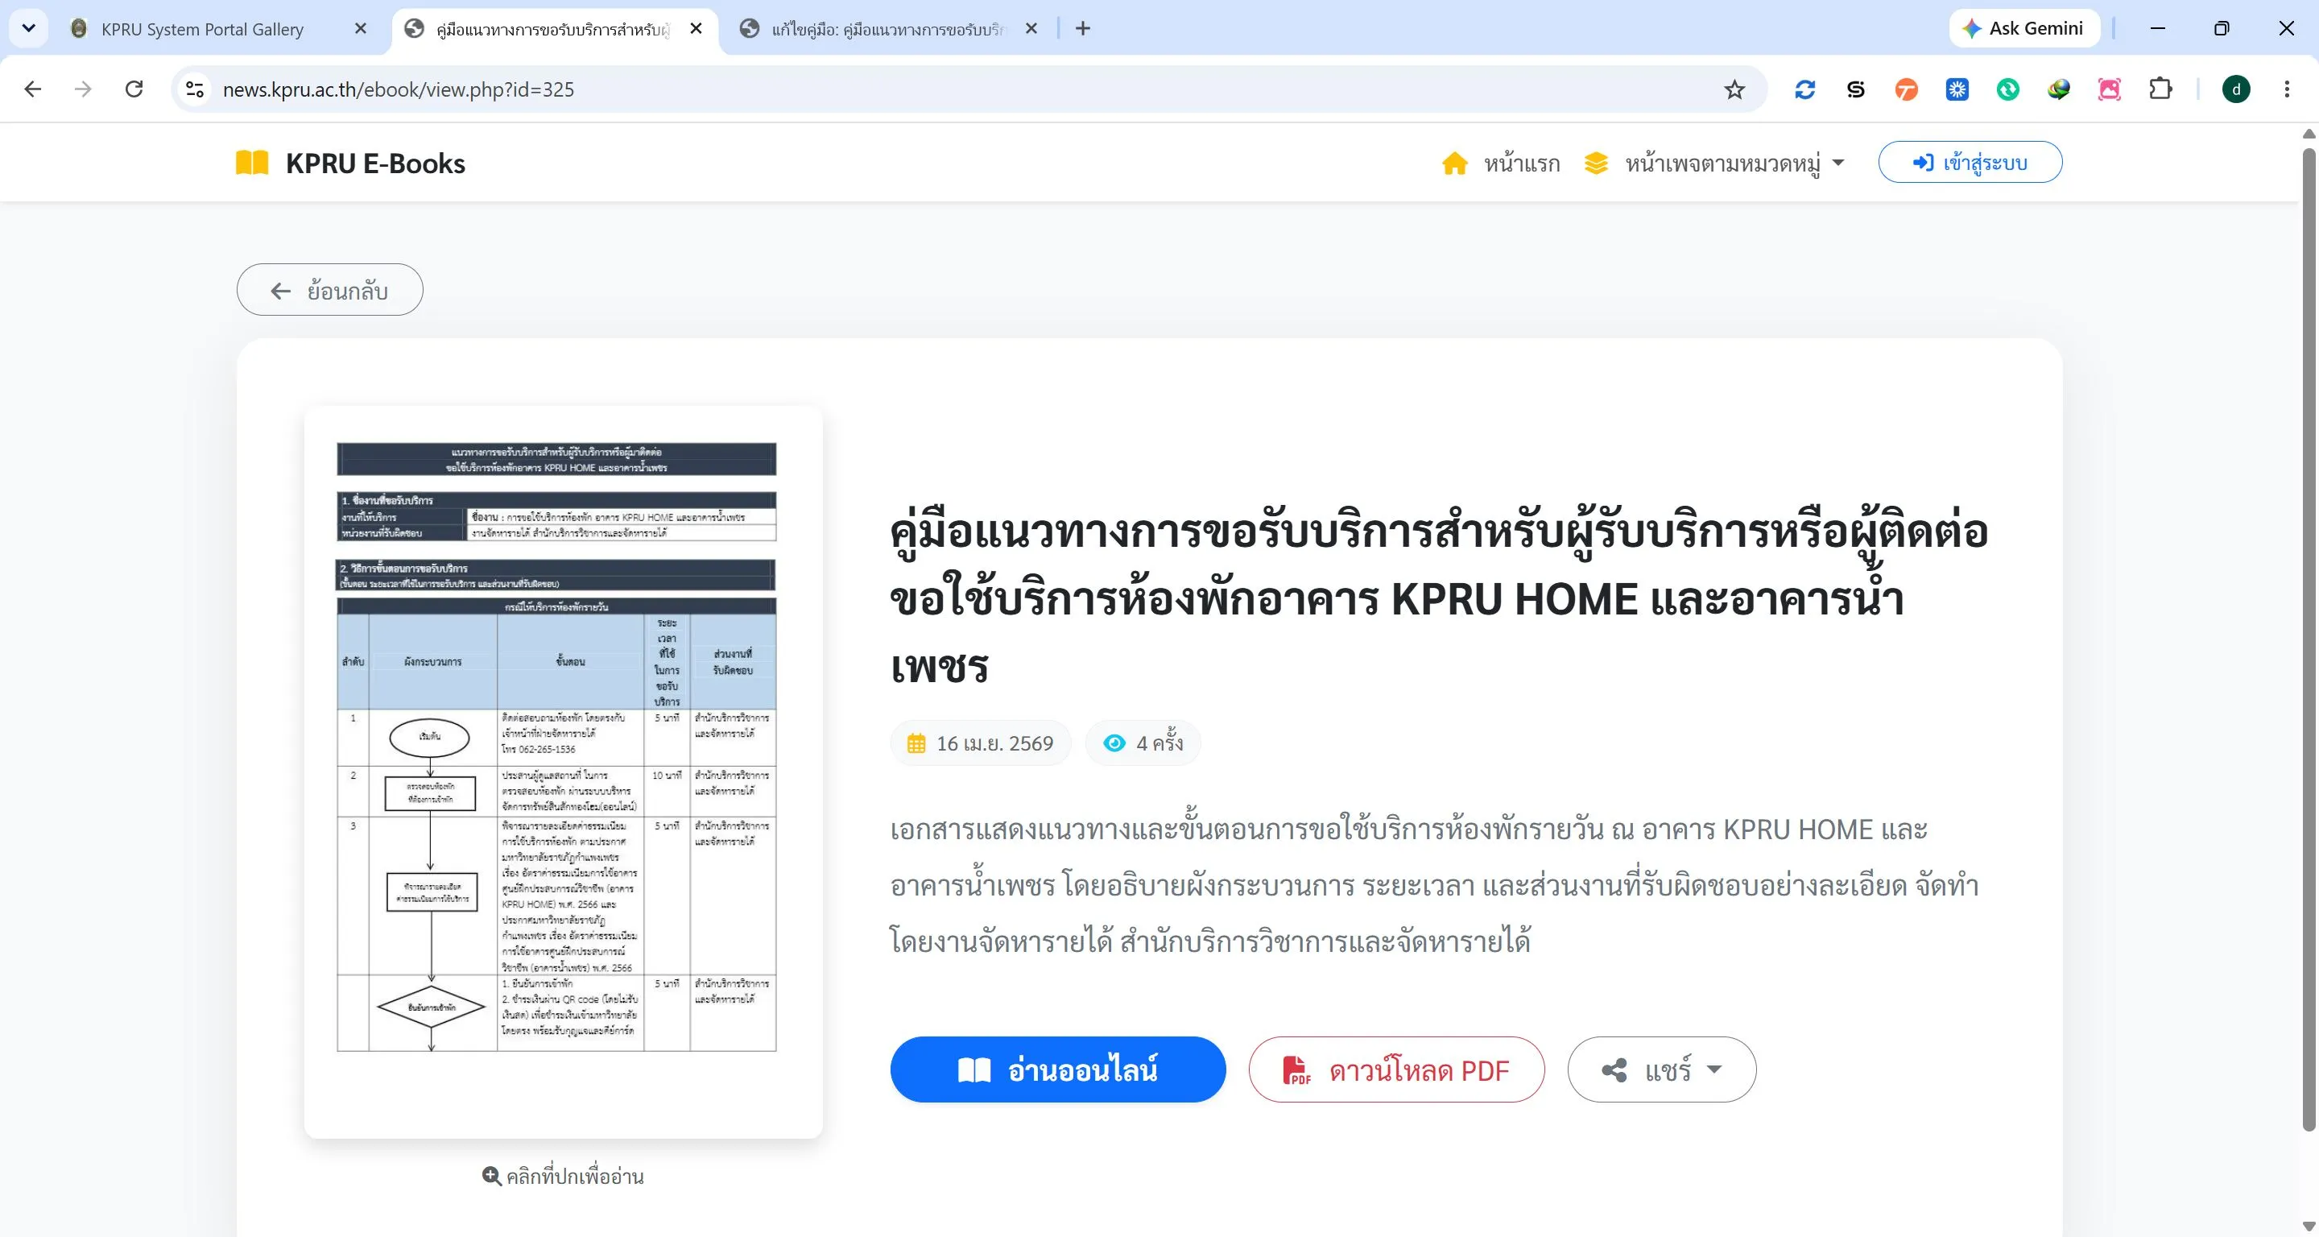Viewport: 2319px width, 1237px height.
Task: Open the green circular arrow extension
Action: 2007,89
